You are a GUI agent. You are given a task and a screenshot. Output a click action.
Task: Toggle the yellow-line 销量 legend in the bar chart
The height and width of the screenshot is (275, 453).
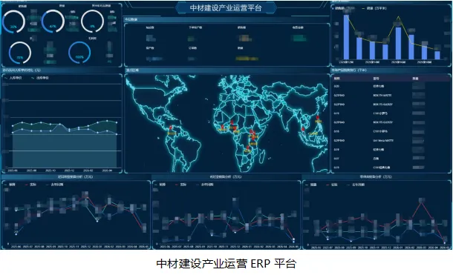[374, 8]
